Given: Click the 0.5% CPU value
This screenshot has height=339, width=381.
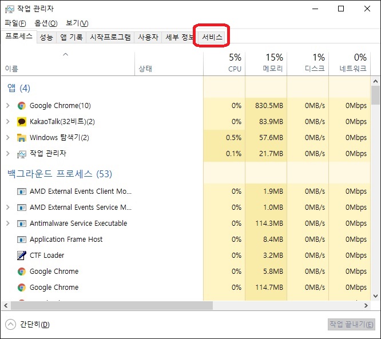Looking at the screenshot, I should tap(233, 138).
